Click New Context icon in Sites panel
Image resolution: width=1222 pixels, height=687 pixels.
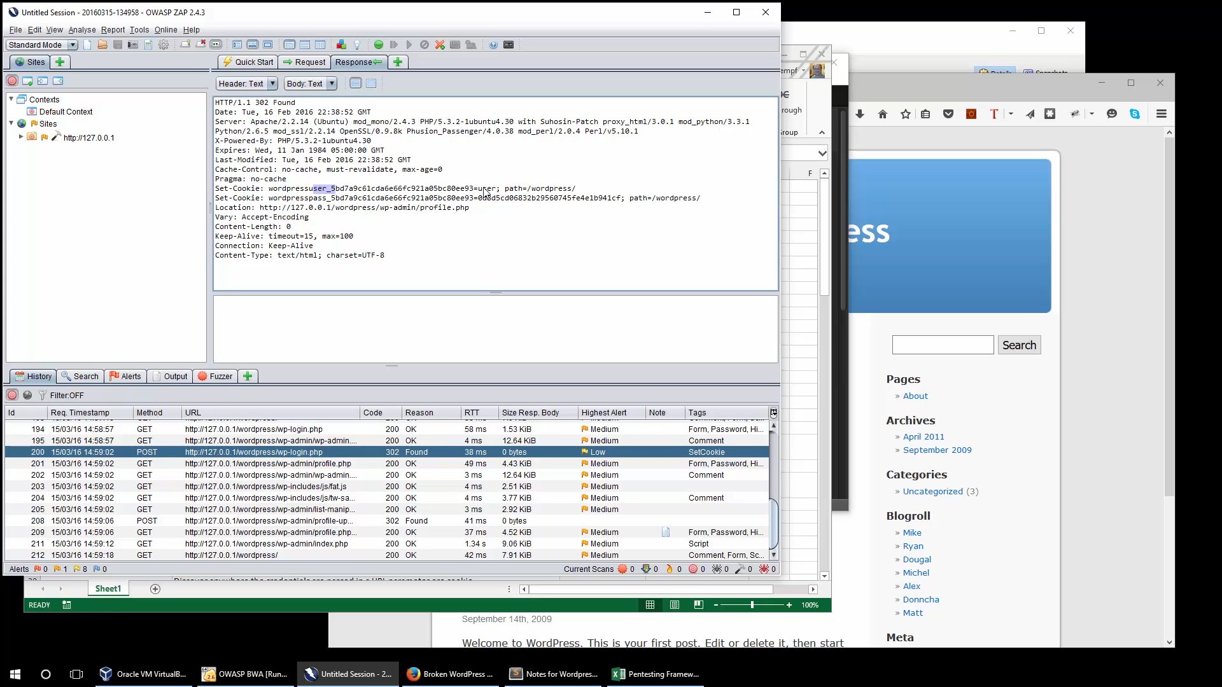[x=27, y=81]
